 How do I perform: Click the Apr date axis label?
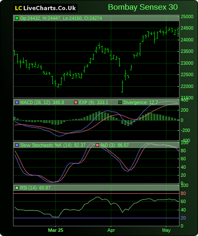111,230
